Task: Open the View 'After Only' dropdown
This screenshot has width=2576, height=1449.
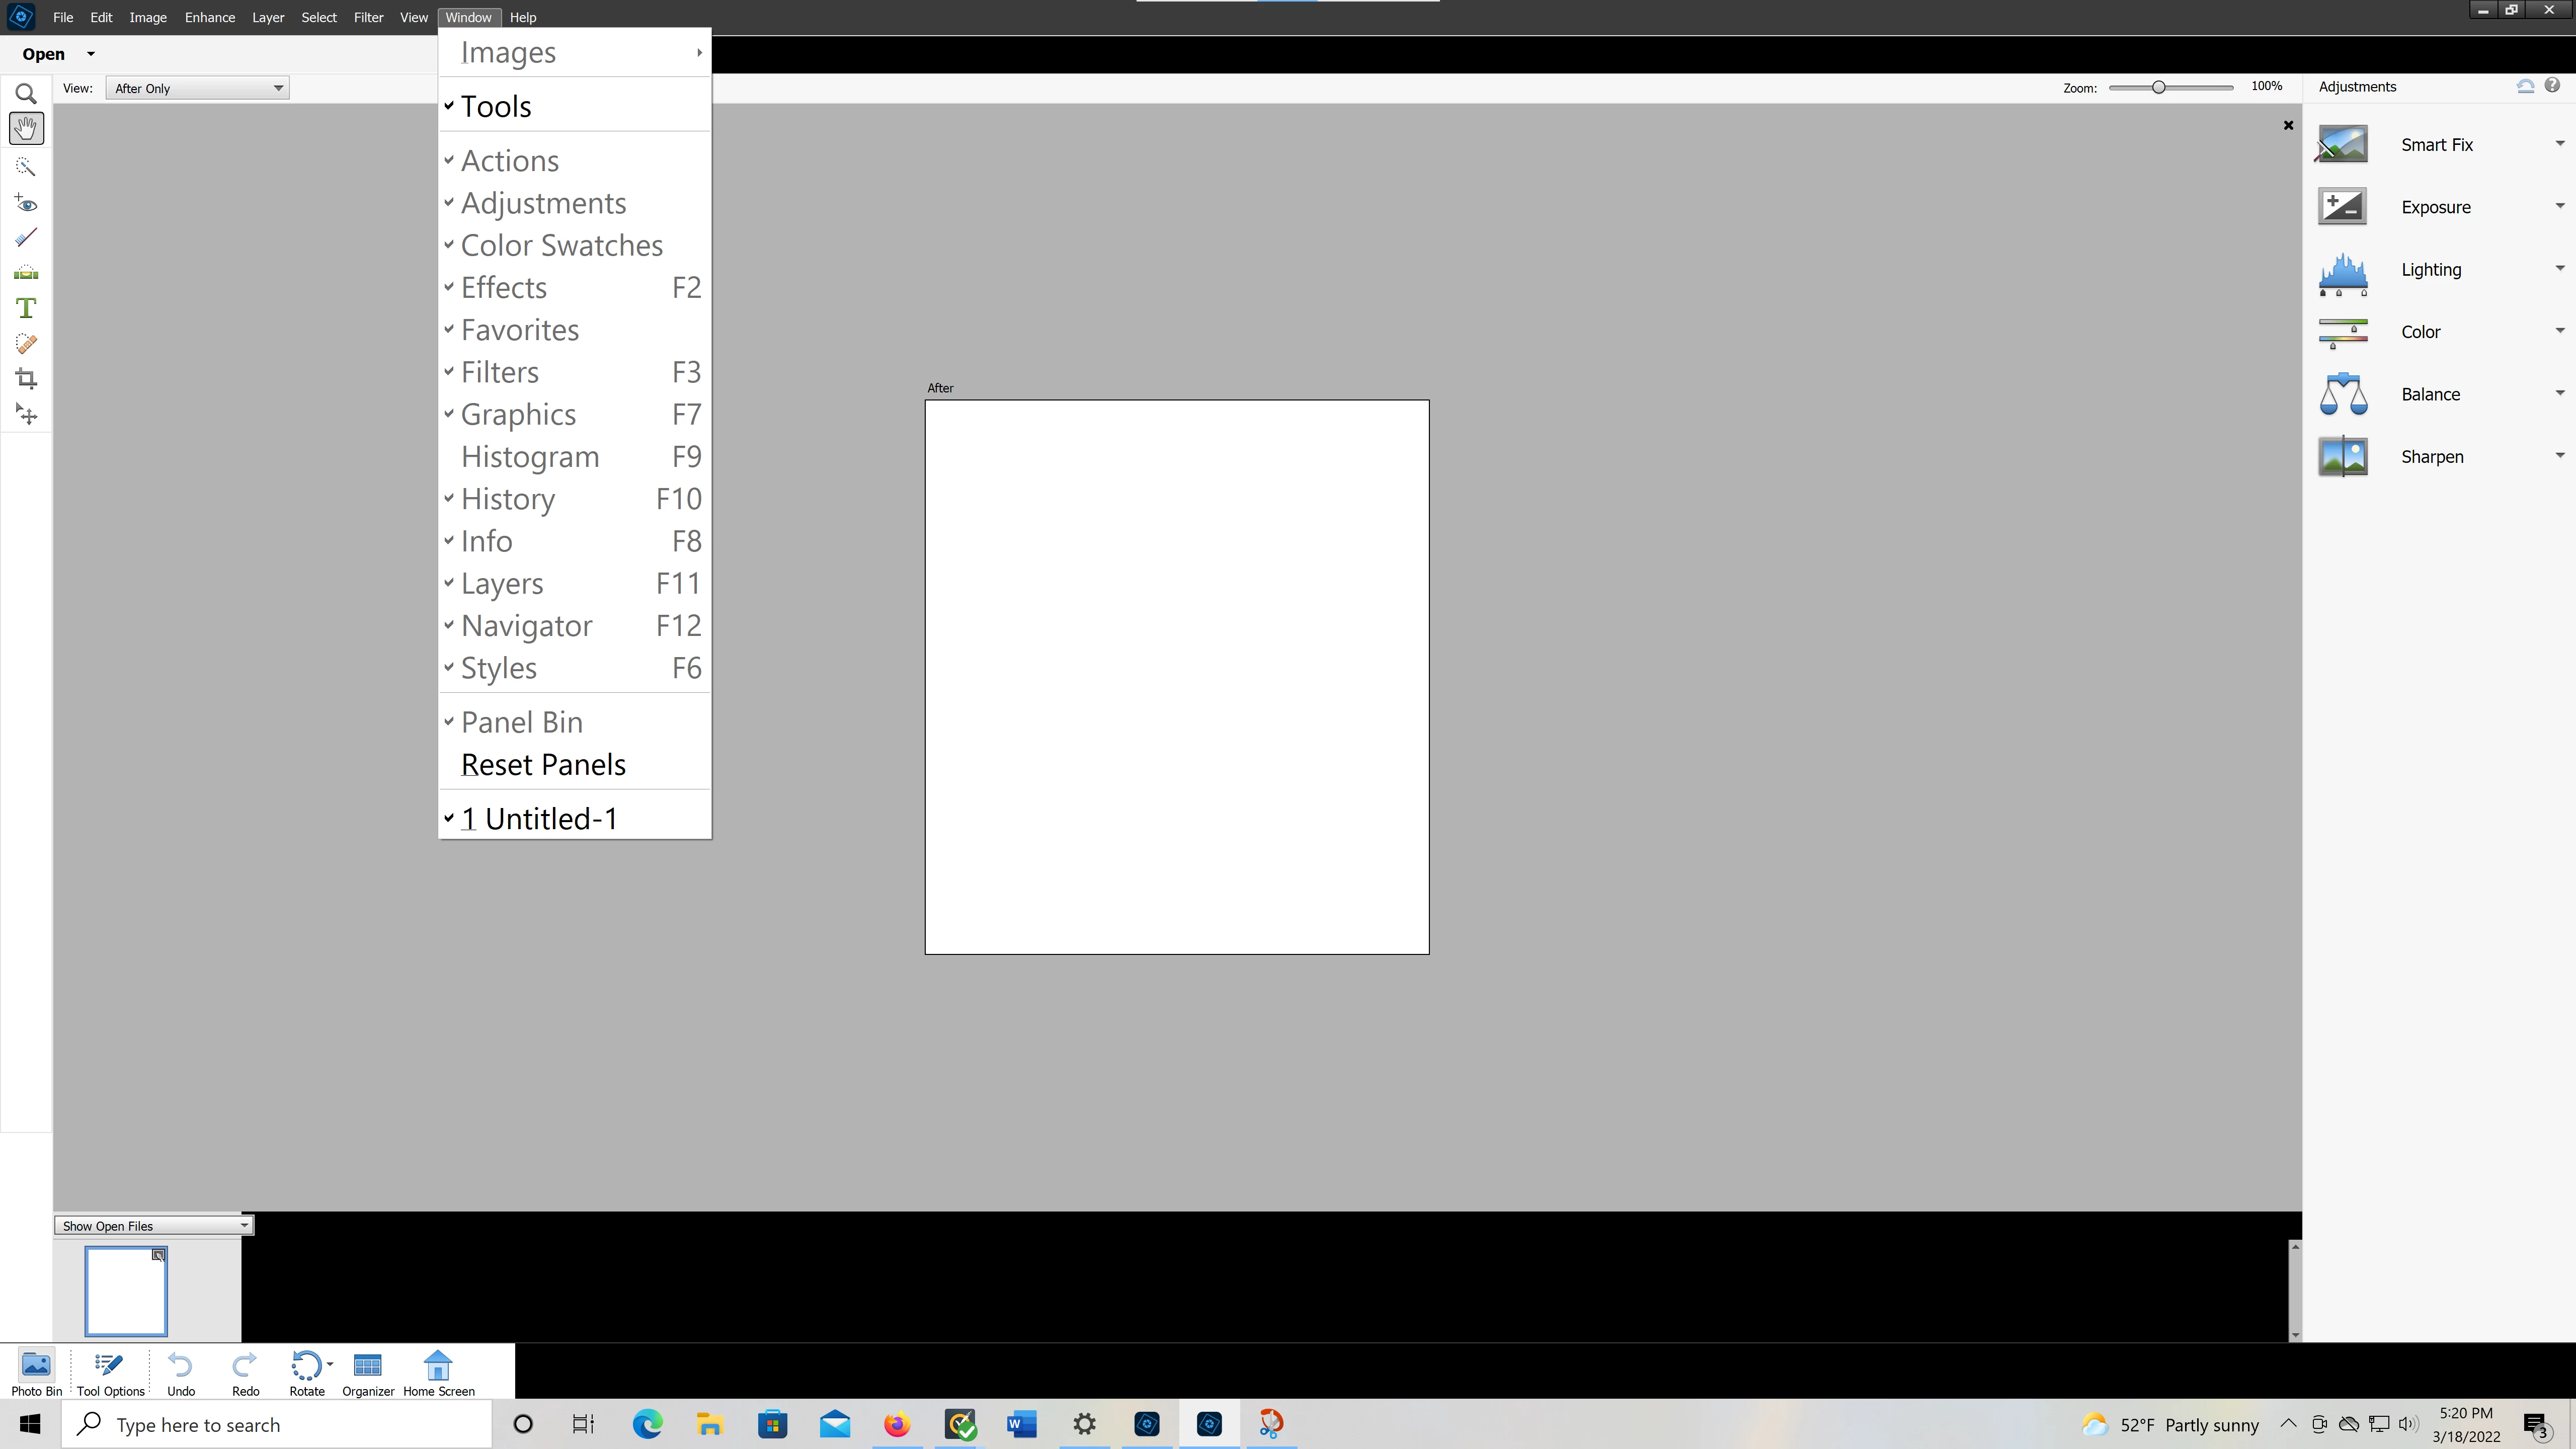Action: [x=197, y=88]
